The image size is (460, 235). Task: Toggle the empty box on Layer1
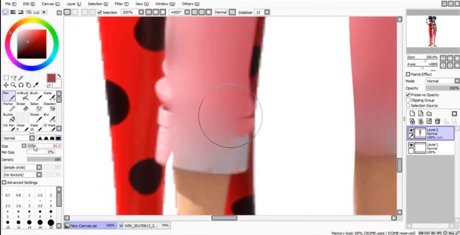point(411,151)
